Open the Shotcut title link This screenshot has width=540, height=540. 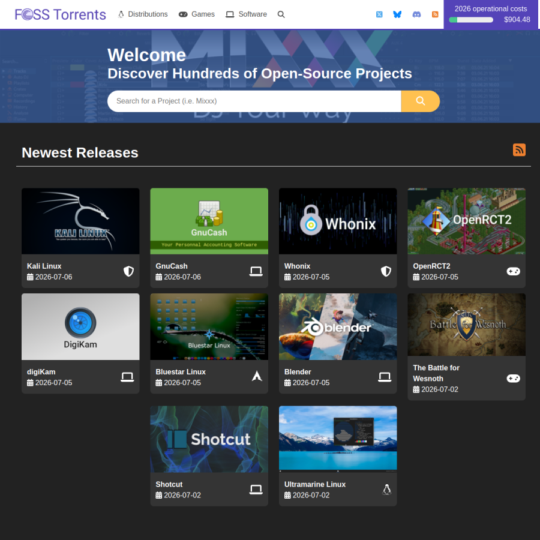point(169,484)
